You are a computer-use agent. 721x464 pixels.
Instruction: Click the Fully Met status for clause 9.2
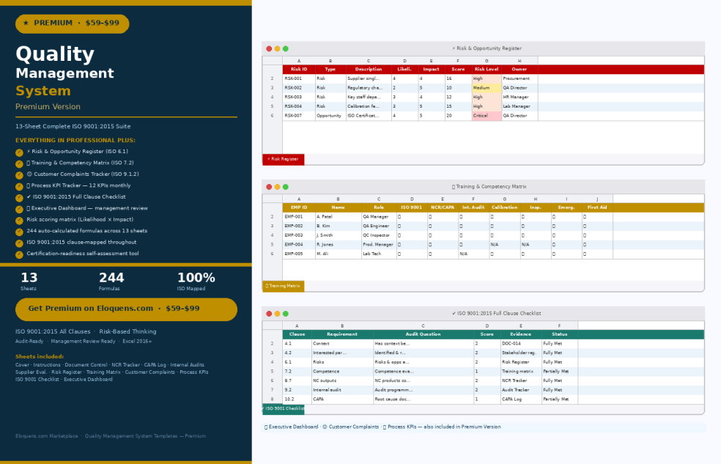coord(560,391)
